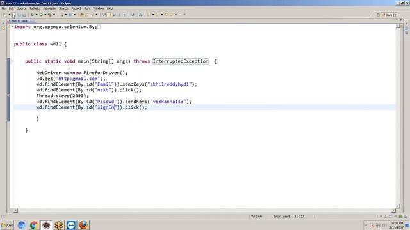Click the Debug toolbar icon

(32, 15)
